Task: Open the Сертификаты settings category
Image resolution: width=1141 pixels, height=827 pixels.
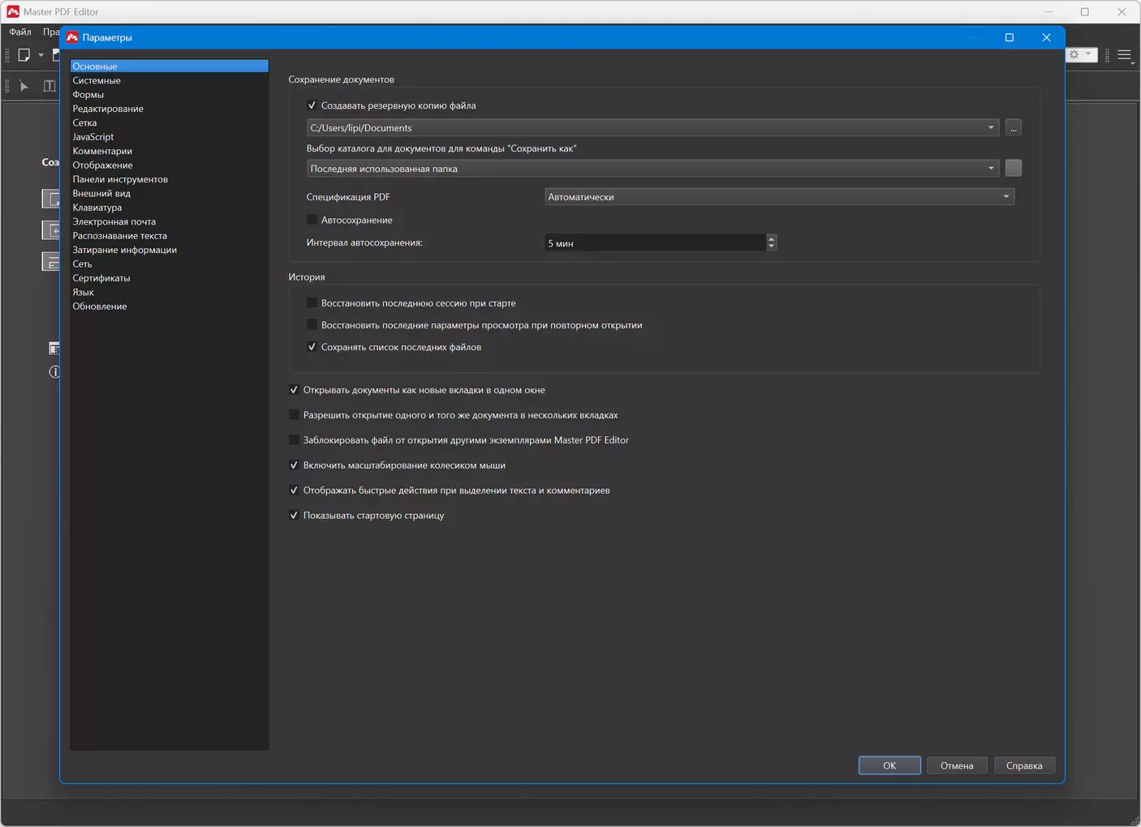Action: 101,278
